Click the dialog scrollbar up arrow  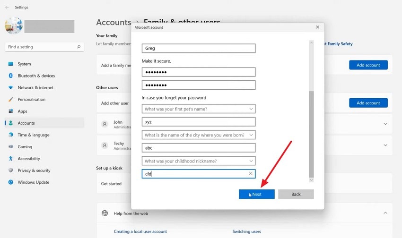click(x=311, y=42)
